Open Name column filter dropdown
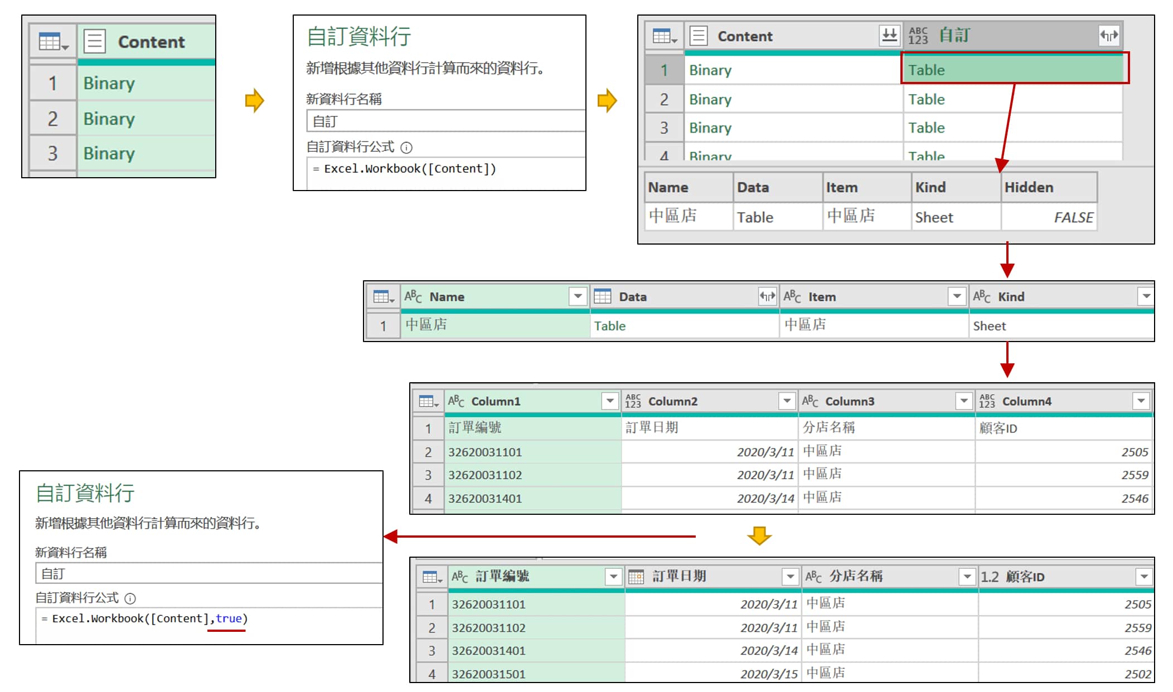The height and width of the screenshot is (692, 1173). click(x=578, y=296)
